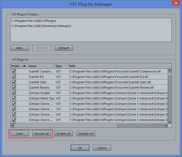Confirm the dialog with OK
Image resolution: width=182 pixels, height=157 pixels.
click(x=80, y=148)
